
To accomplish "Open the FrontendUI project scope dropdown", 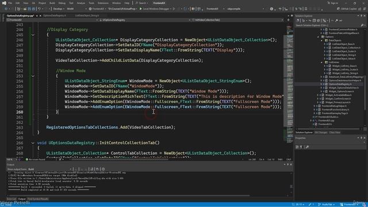I will [52, 20].
